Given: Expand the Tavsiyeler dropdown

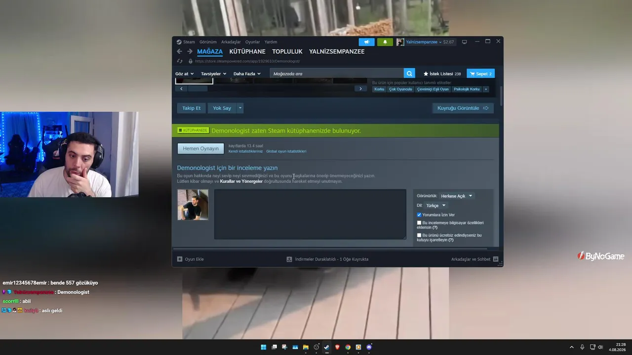Looking at the screenshot, I should [214, 74].
